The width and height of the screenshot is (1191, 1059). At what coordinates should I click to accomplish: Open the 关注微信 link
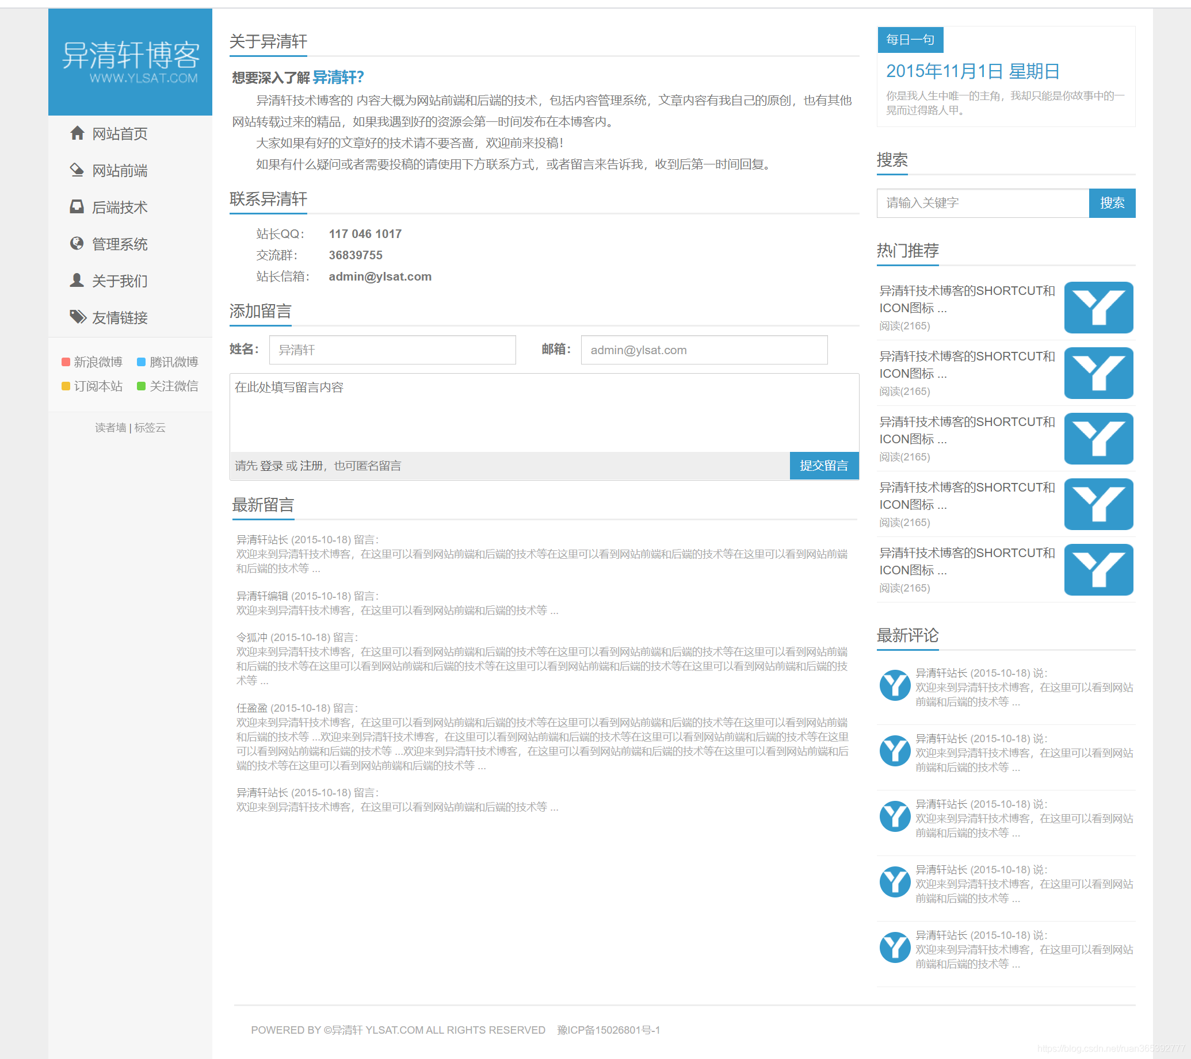coord(174,386)
